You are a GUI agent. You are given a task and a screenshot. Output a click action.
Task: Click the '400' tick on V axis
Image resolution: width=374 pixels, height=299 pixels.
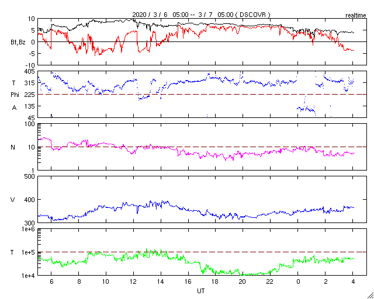click(x=30, y=200)
